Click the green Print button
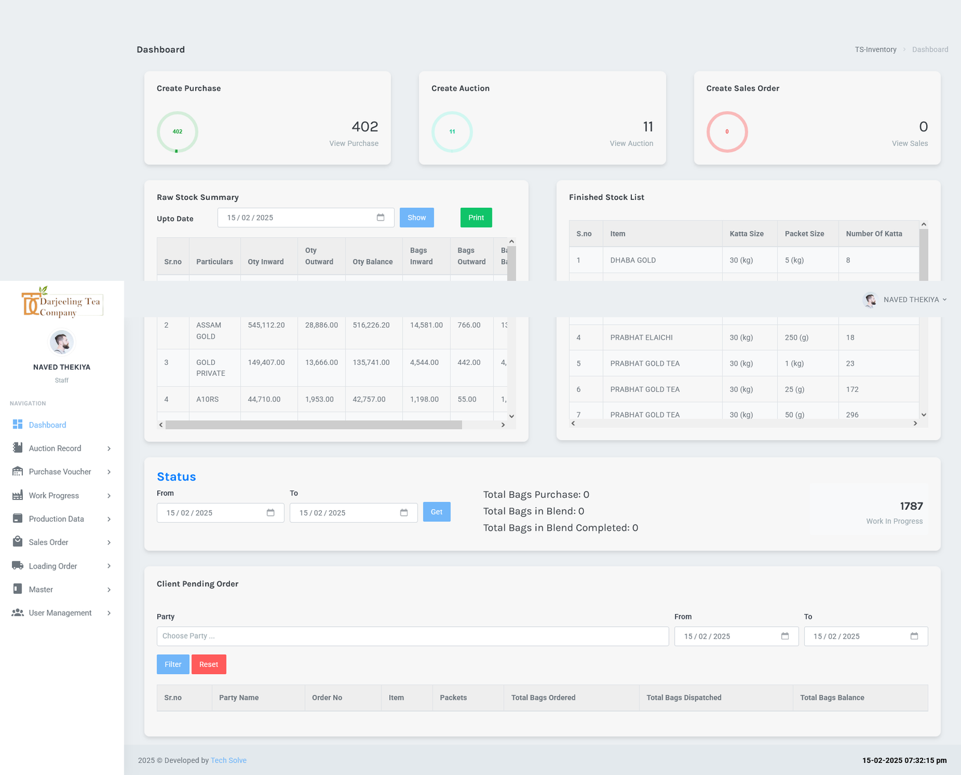 476,217
